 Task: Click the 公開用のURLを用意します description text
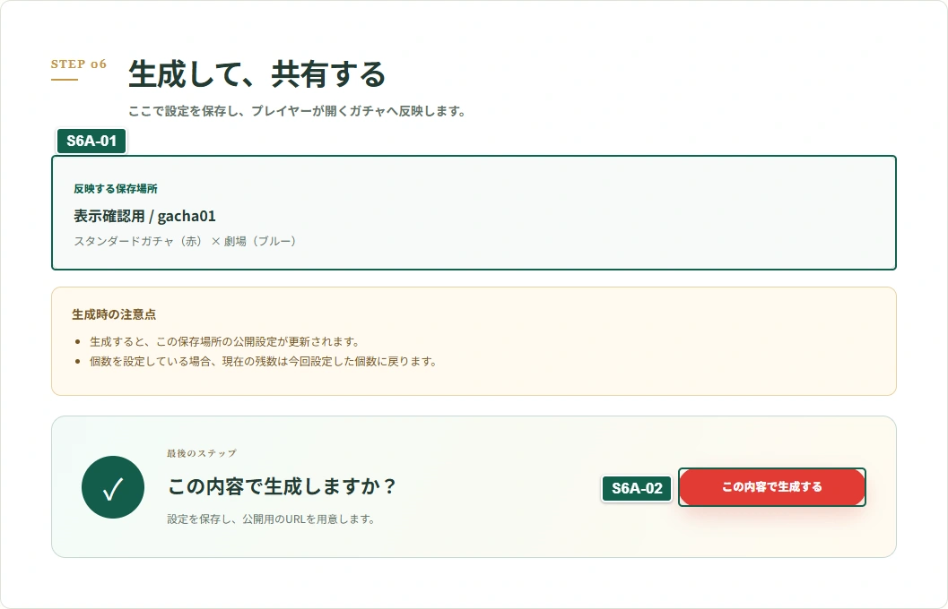[271, 519]
